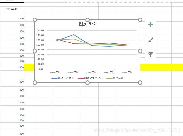
Task: Open Chart Styles paintbrush button
Action: (x=150, y=40)
